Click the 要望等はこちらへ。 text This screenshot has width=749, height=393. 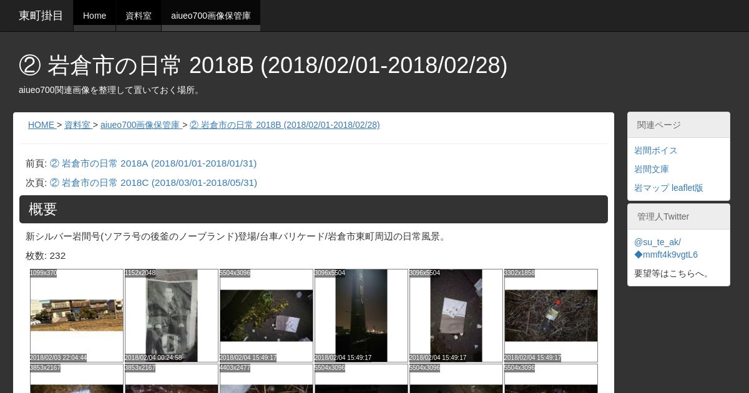(673, 273)
